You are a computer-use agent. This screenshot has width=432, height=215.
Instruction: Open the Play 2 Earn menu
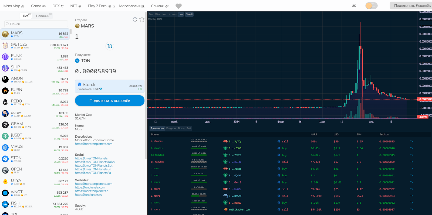point(99,6)
